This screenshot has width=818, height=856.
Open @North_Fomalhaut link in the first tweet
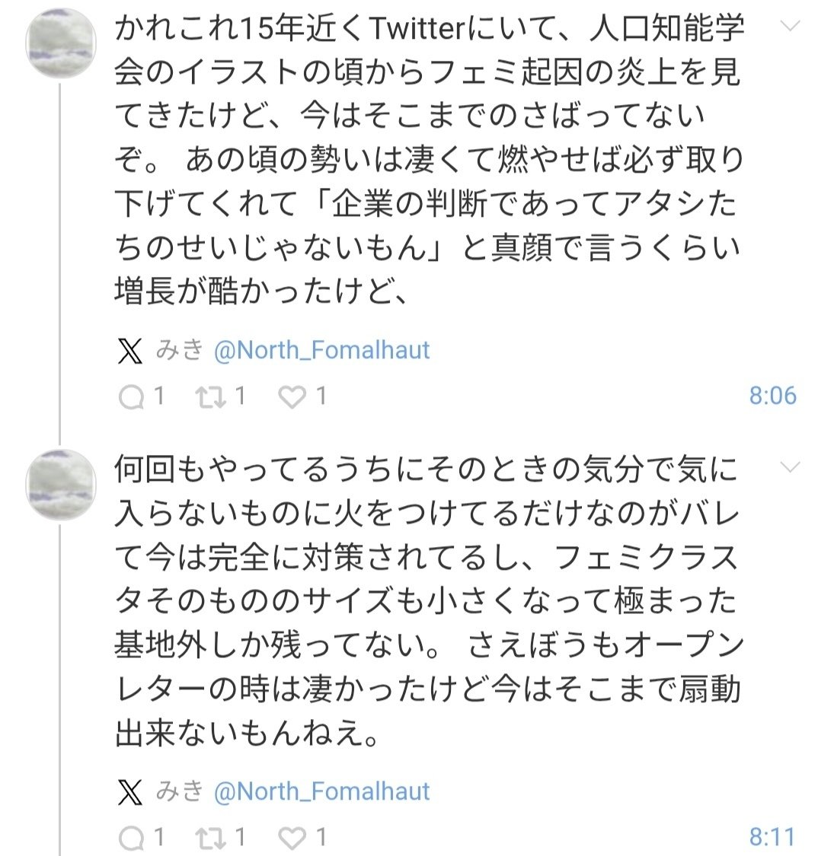coord(322,350)
